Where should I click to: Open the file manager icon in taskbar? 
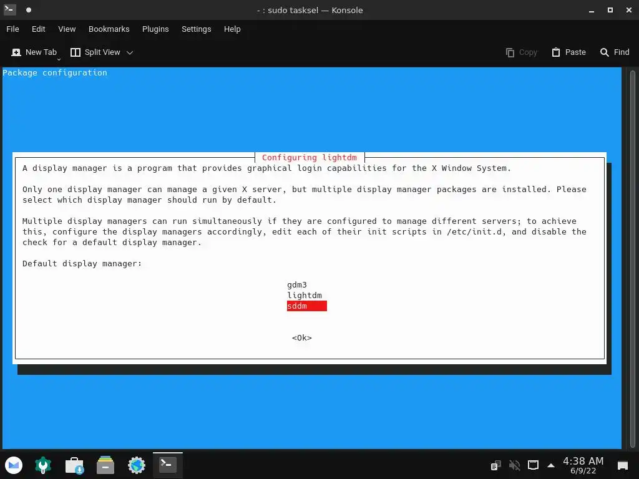point(105,465)
